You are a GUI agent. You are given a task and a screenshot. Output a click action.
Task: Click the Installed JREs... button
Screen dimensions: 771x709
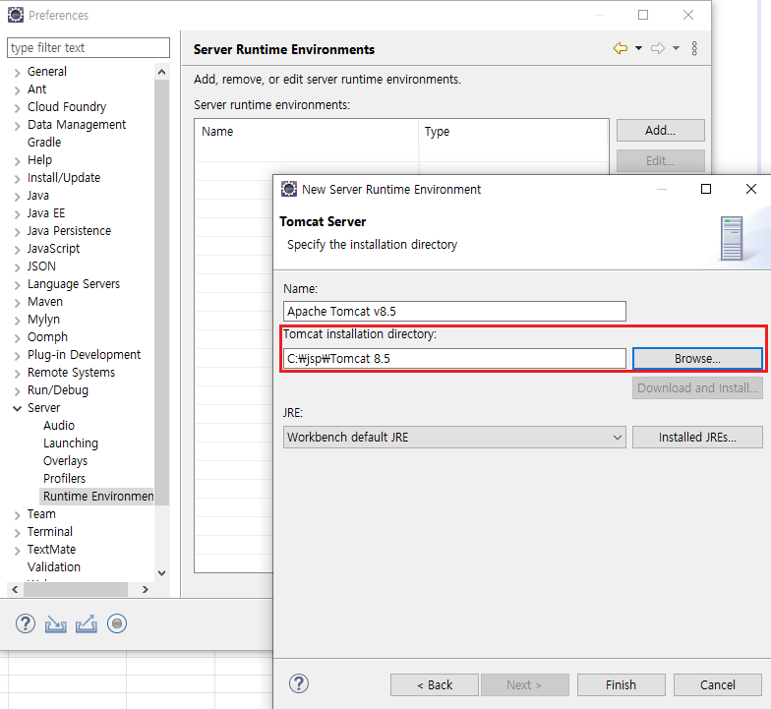(x=697, y=437)
